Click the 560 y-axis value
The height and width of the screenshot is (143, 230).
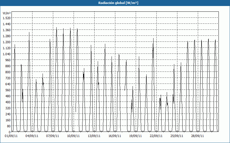[8, 90]
